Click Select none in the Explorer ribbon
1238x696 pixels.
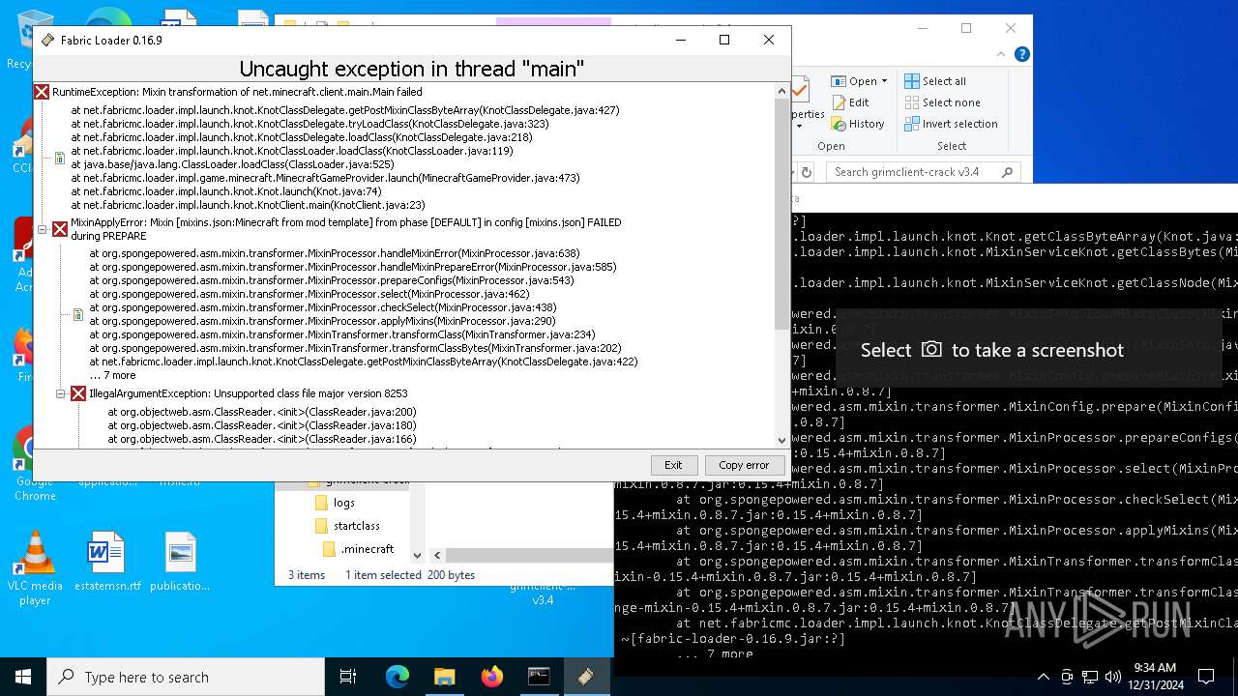pyautogui.click(x=943, y=102)
